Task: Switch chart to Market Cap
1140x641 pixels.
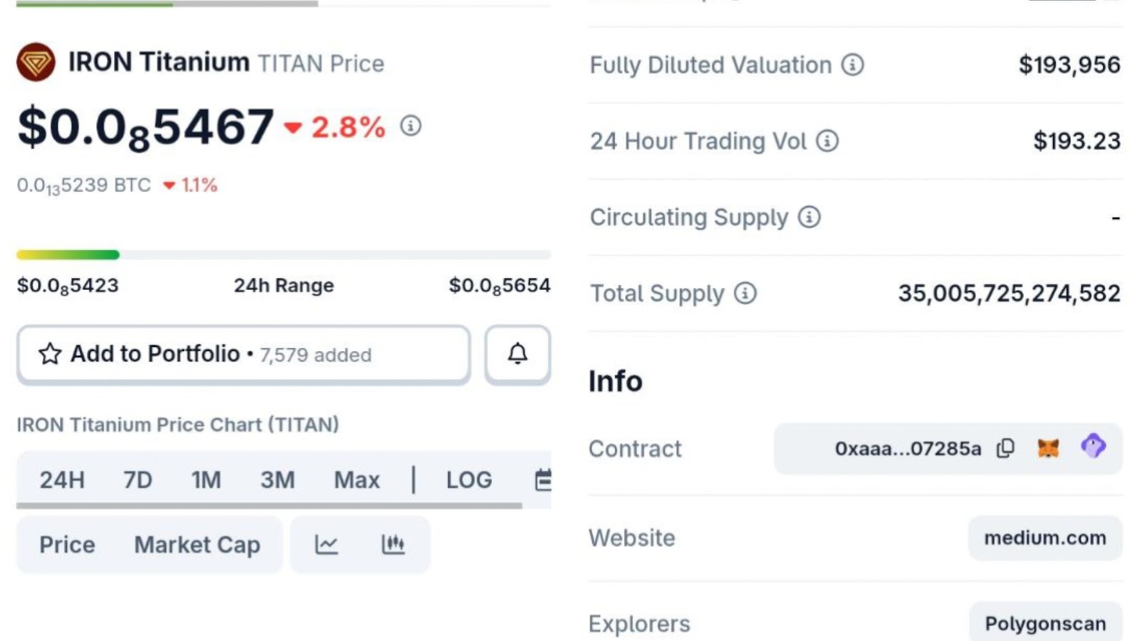Action: click(197, 545)
